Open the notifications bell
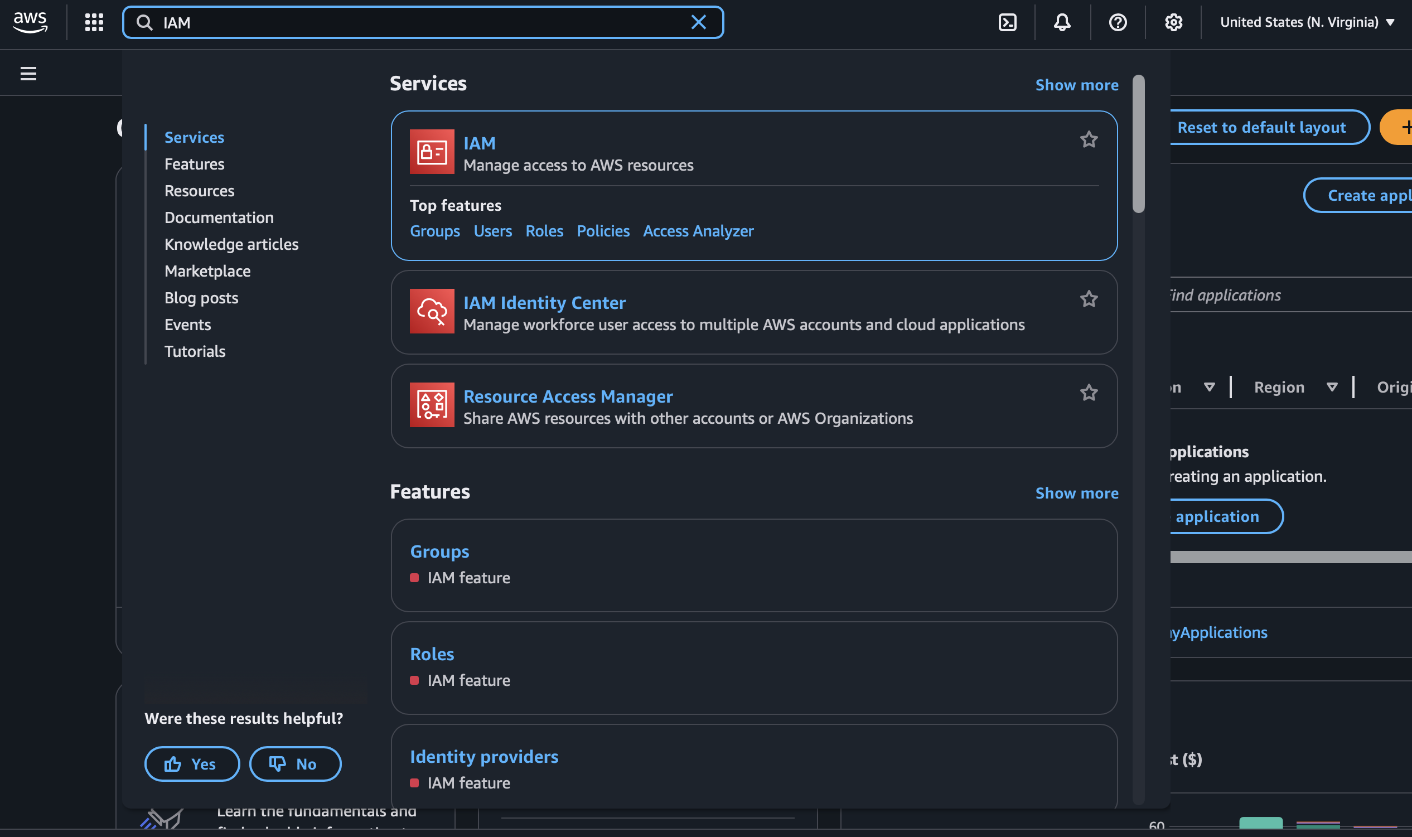Image resolution: width=1412 pixels, height=837 pixels. (x=1062, y=22)
